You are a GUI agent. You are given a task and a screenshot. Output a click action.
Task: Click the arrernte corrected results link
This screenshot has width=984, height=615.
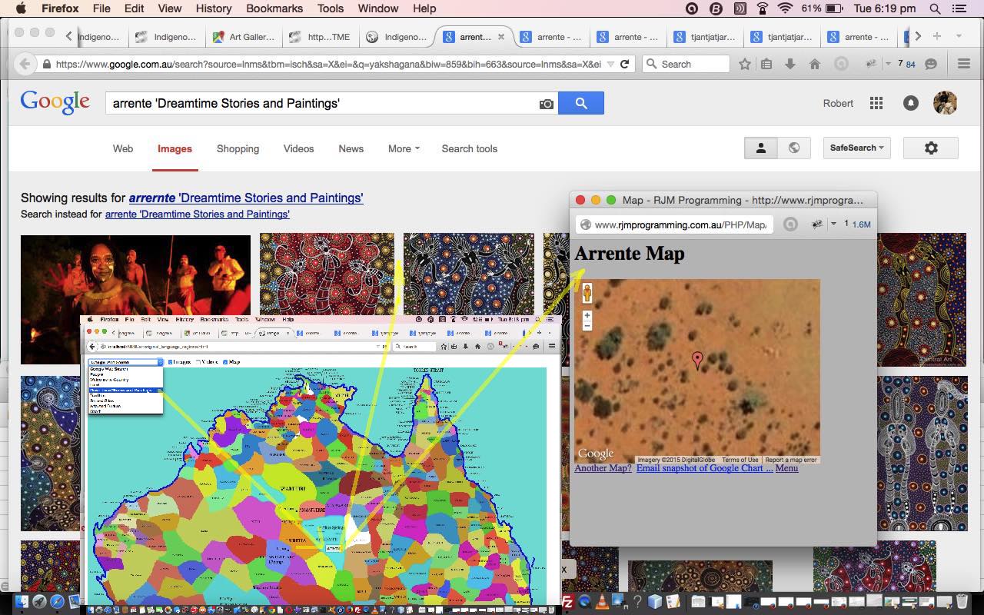click(x=246, y=198)
